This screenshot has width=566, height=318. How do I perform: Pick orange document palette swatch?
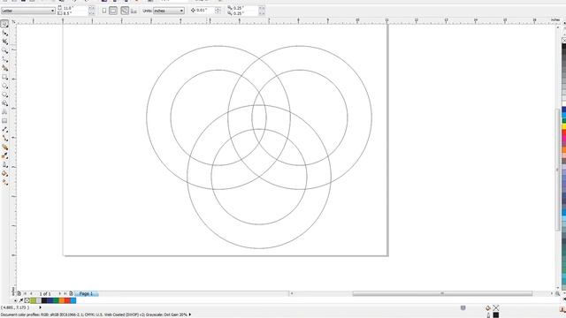point(61,300)
